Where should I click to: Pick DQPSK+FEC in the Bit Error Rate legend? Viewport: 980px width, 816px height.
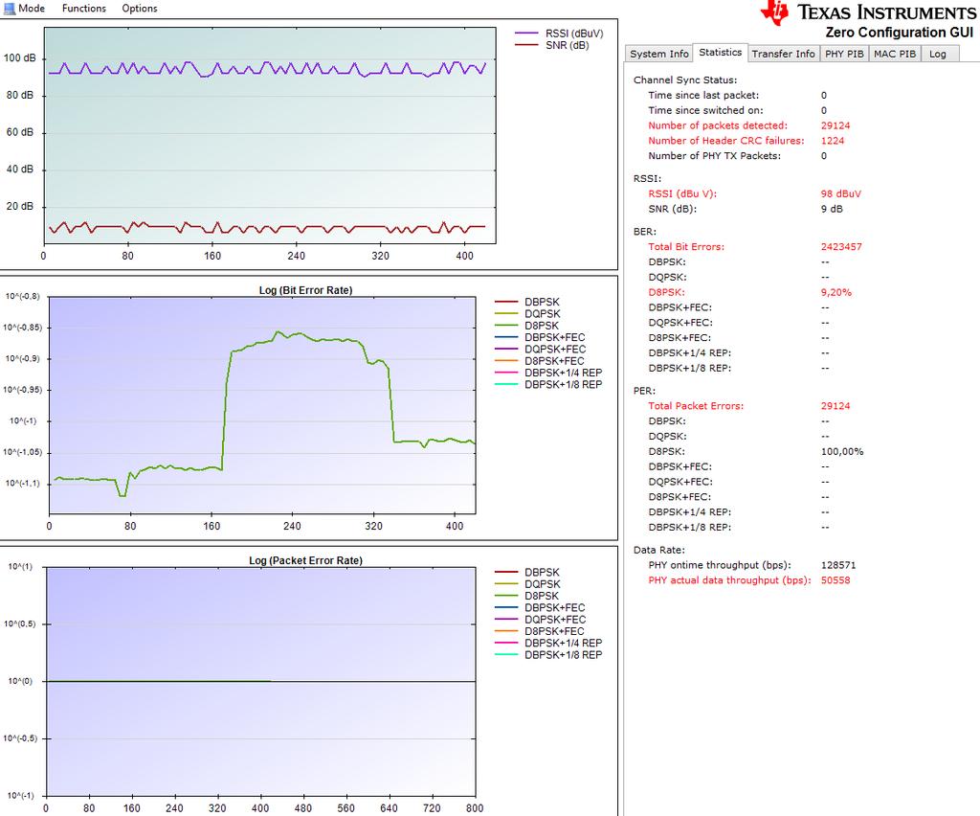click(540, 350)
